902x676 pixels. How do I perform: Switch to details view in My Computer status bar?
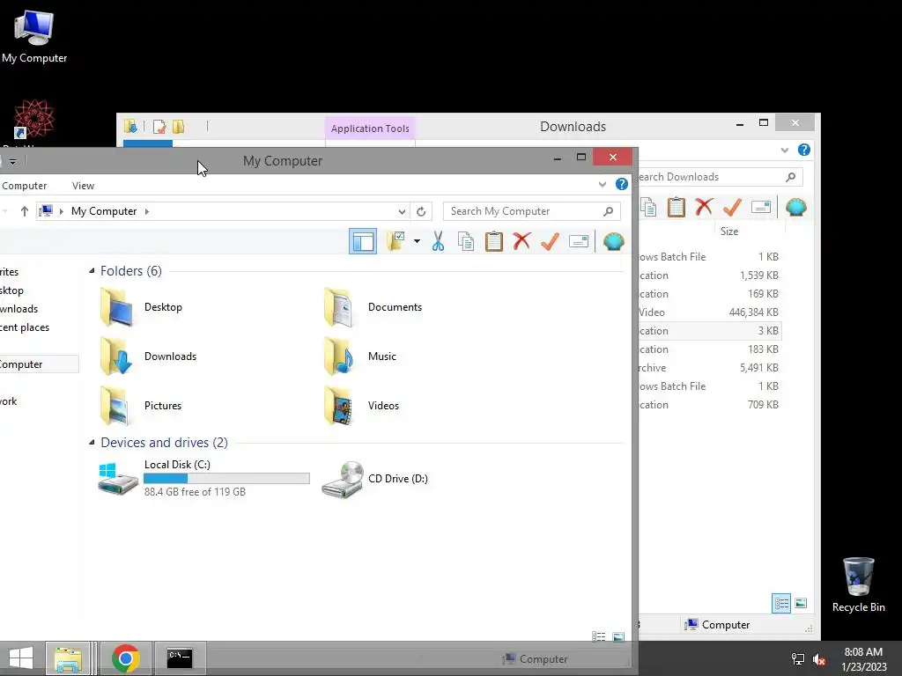[x=599, y=637]
